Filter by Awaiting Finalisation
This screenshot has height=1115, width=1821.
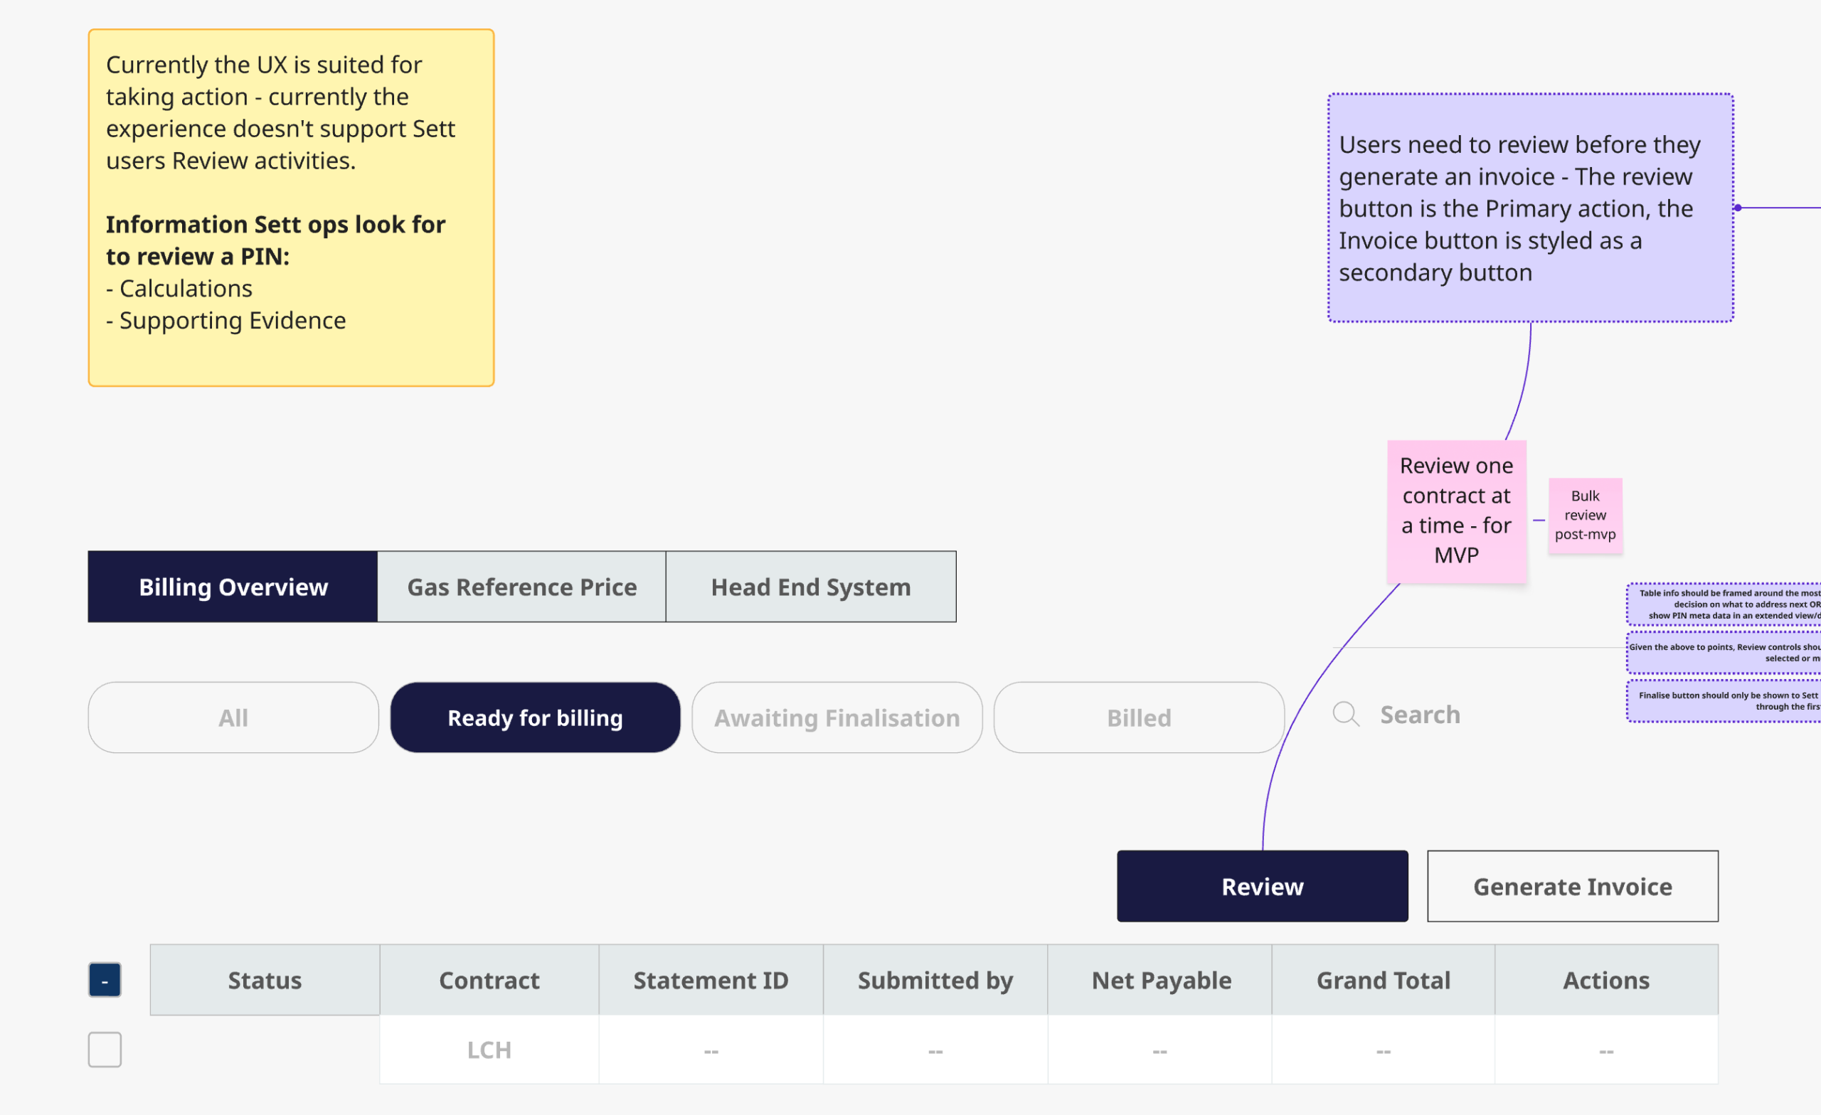pyautogui.click(x=837, y=717)
